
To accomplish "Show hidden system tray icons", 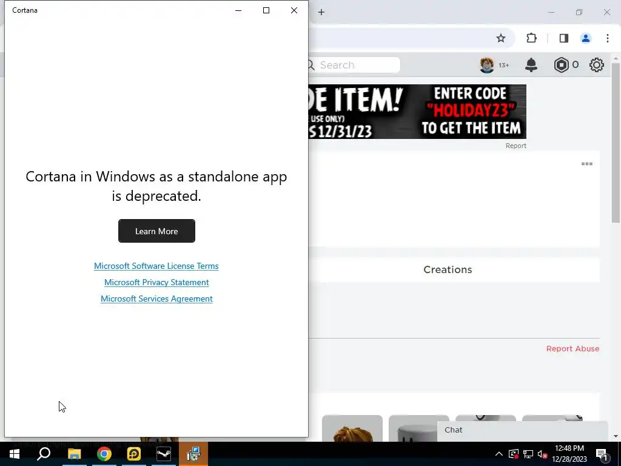I will 499,454.
